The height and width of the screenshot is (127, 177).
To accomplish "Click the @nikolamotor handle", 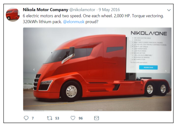I will (x=82, y=10).
